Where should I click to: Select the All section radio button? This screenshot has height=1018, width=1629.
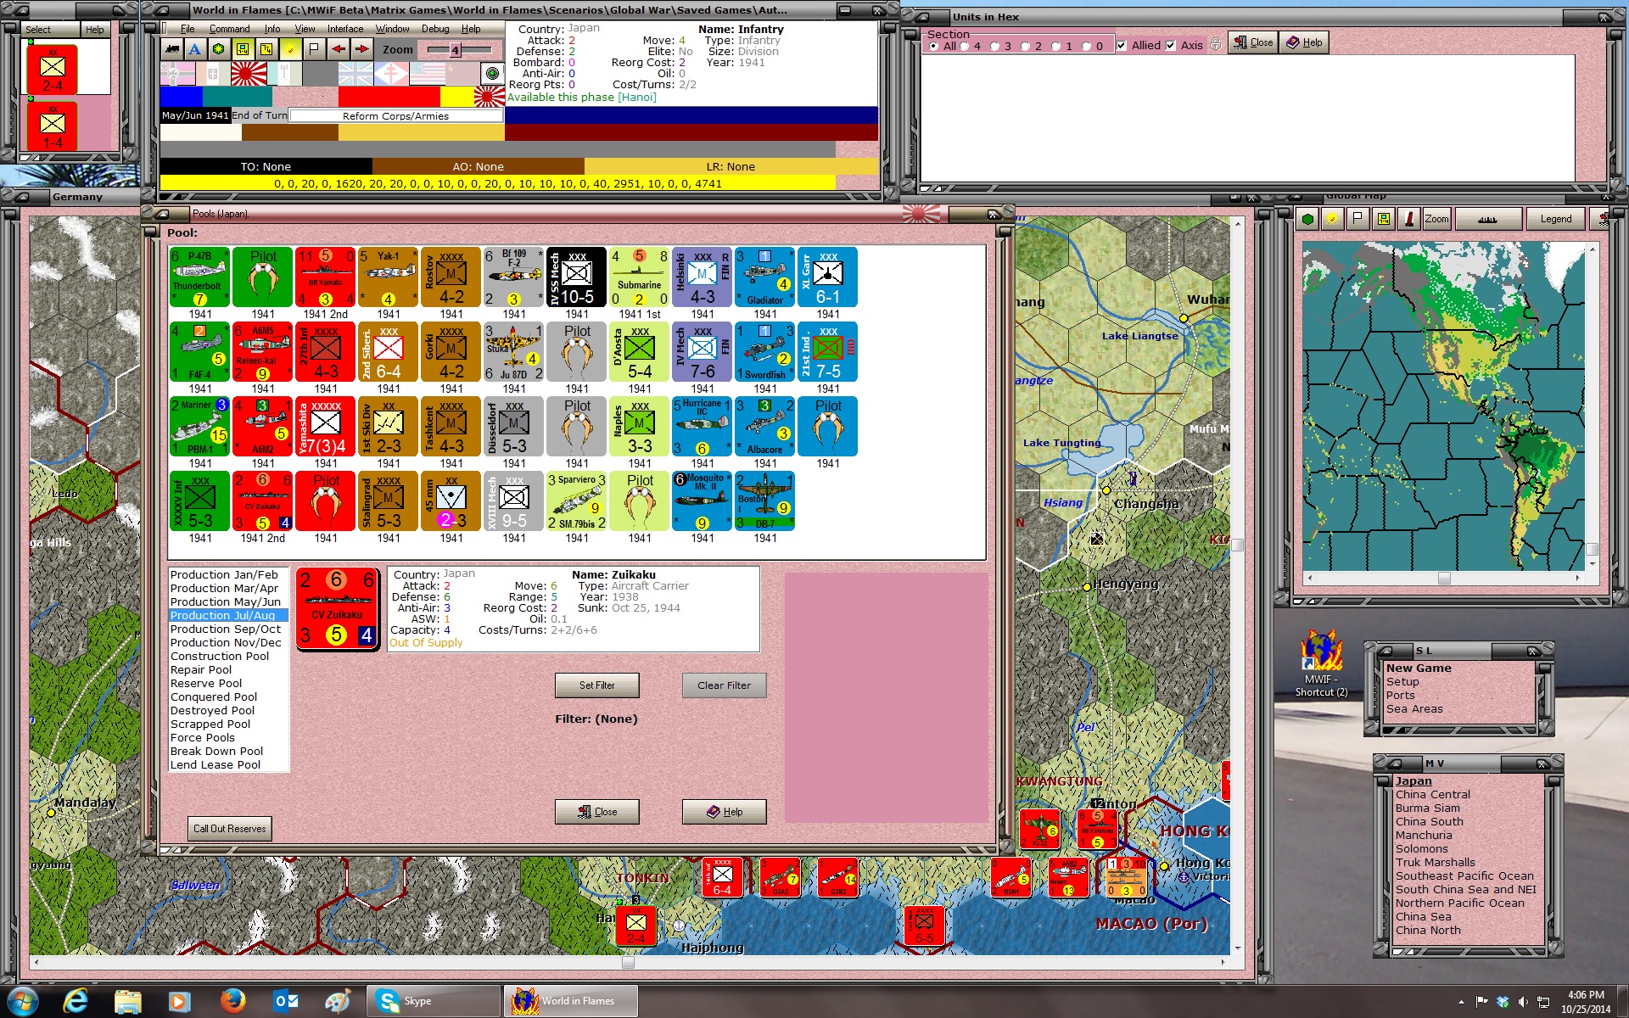coord(933,46)
